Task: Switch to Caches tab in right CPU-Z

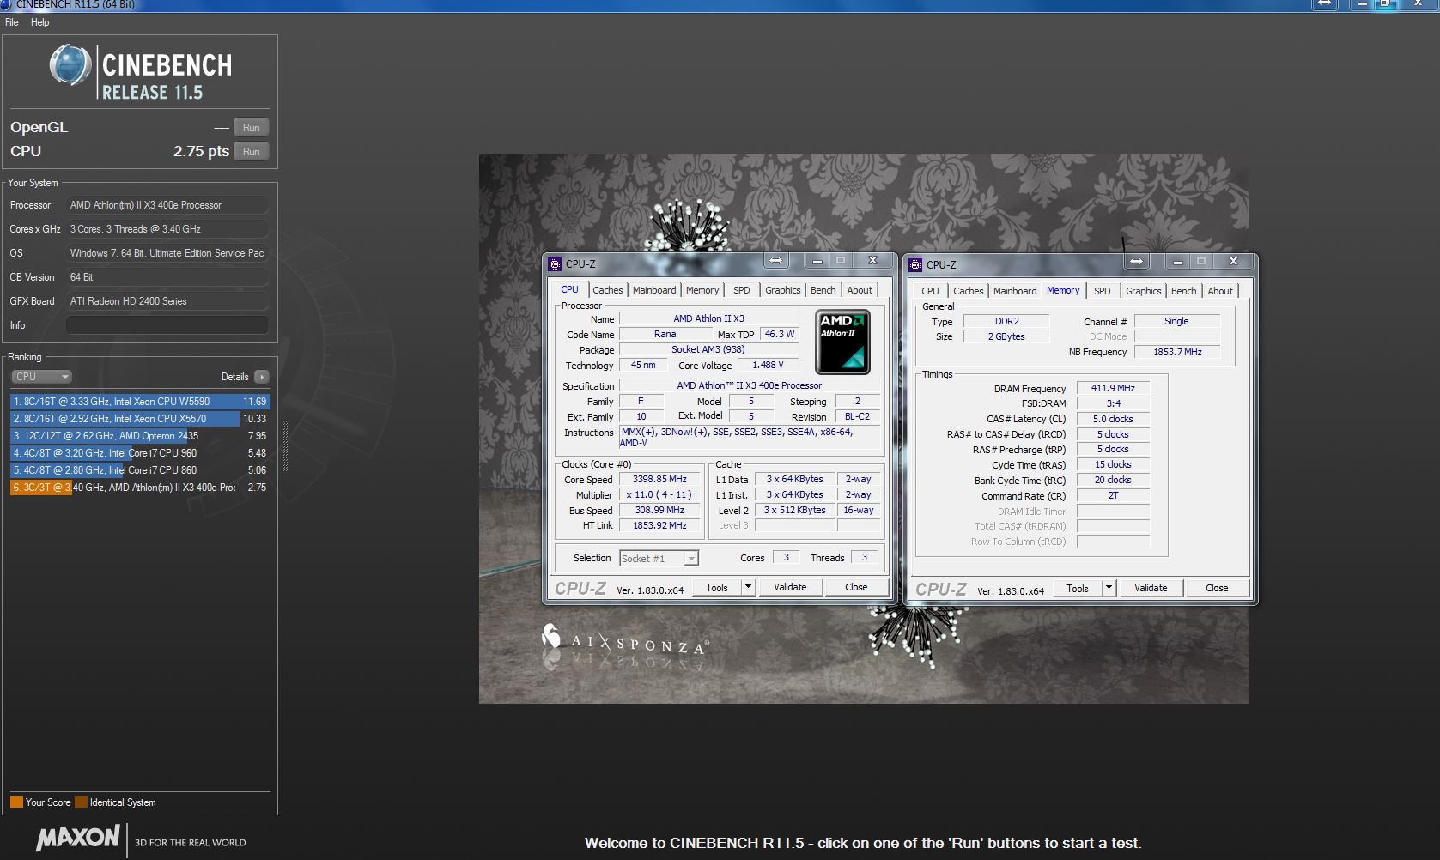Action: [969, 291]
